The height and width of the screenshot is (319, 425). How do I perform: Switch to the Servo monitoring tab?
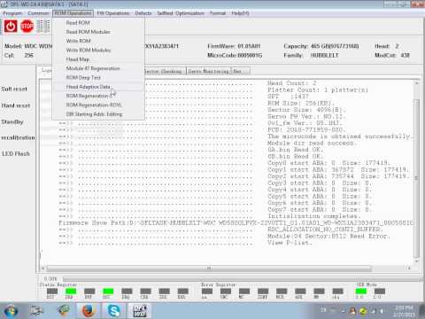(x=209, y=71)
